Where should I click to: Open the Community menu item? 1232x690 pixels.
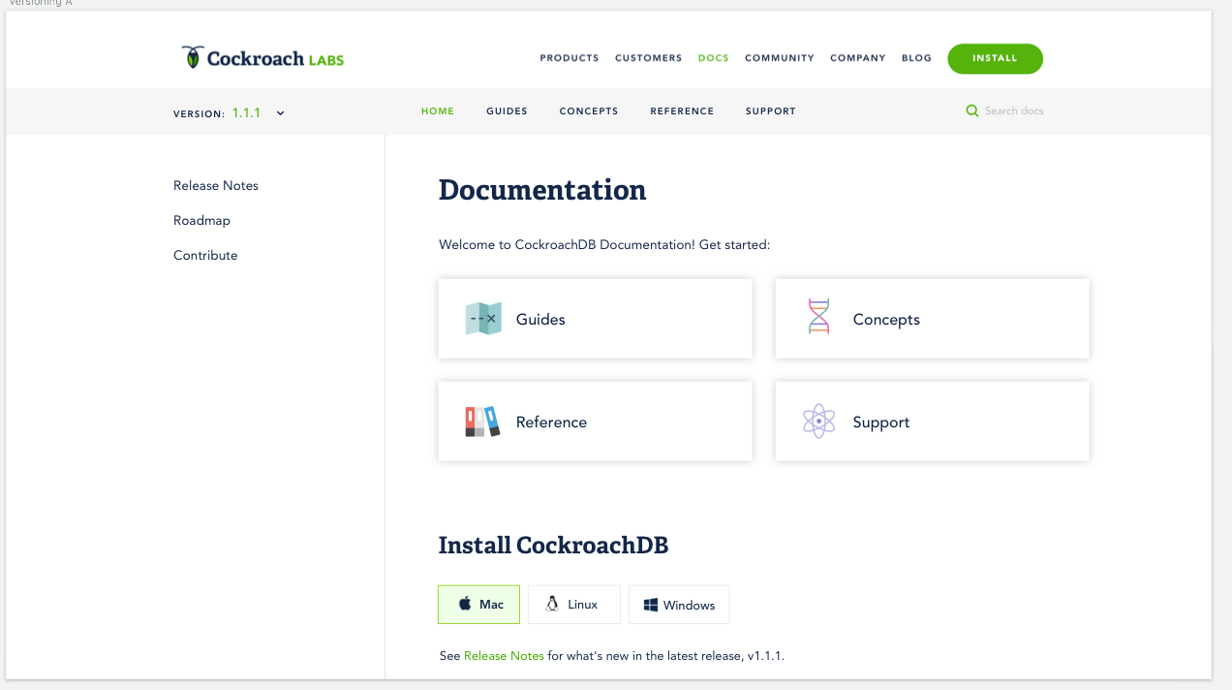[779, 58]
